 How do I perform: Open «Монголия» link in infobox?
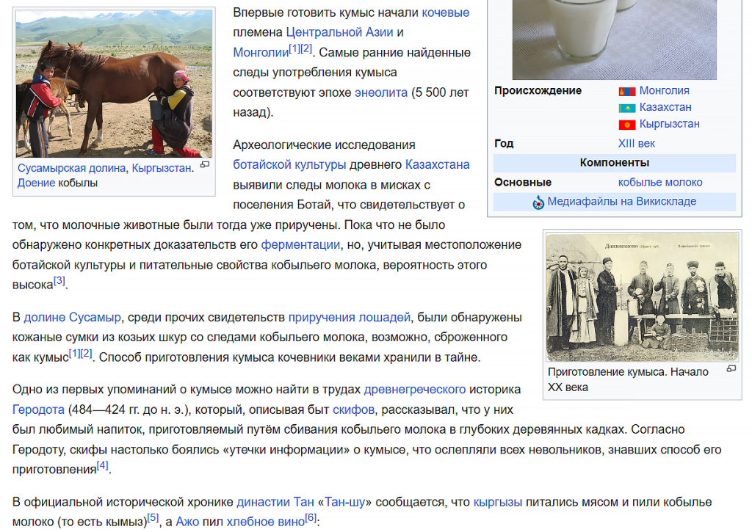click(664, 90)
